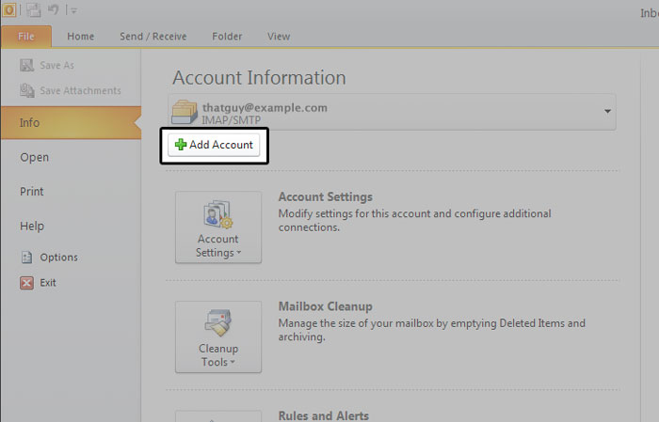Image resolution: width=659 pixels, height=422 pixels.
Task: Open the Customize Quick Access Toolbar arrow
Action: (73, 10)
